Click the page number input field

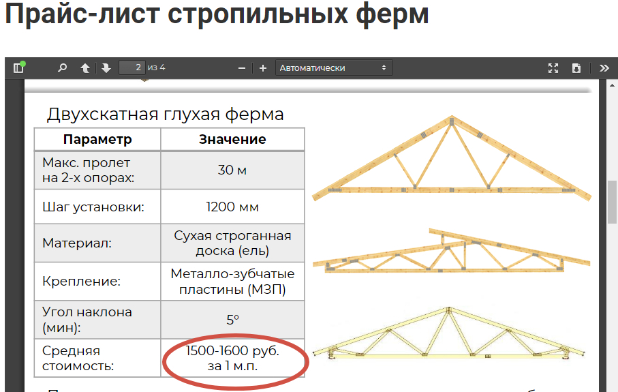coord(132,67)
